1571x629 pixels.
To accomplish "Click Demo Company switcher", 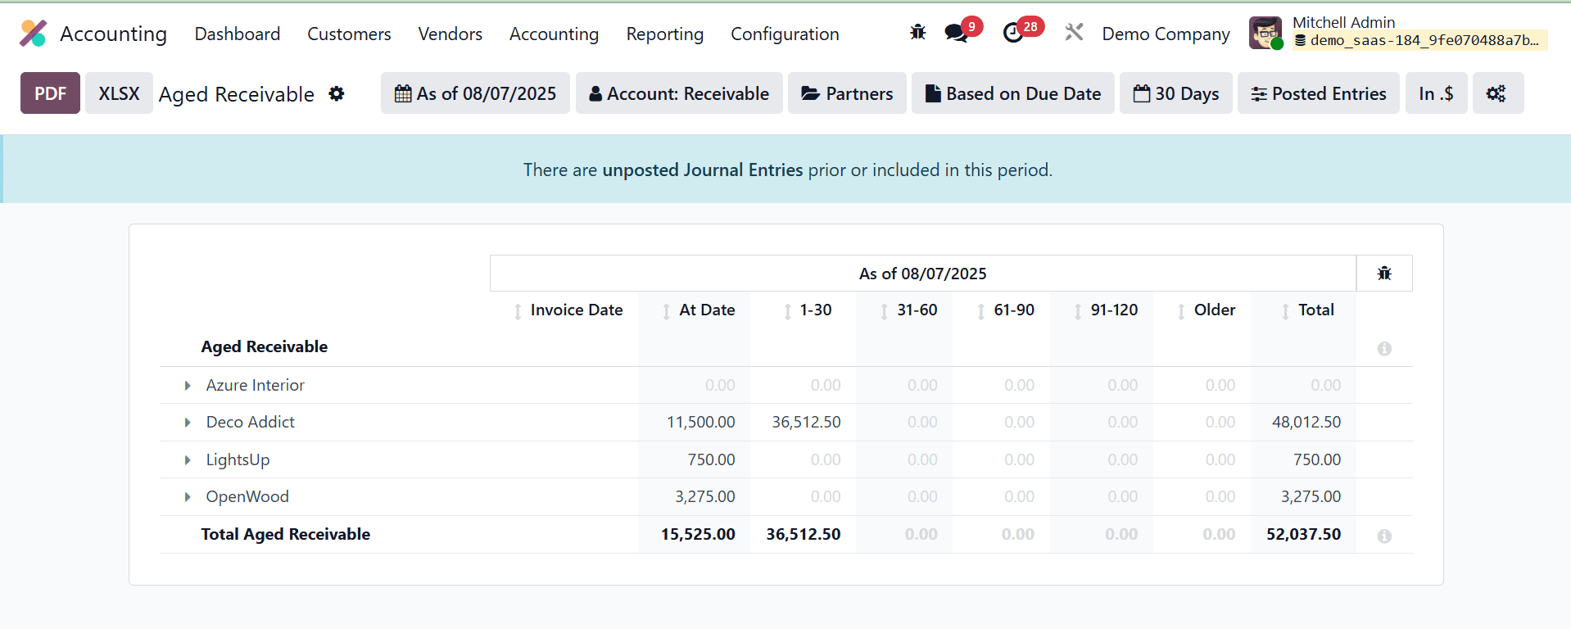I will pos(1166,34).
